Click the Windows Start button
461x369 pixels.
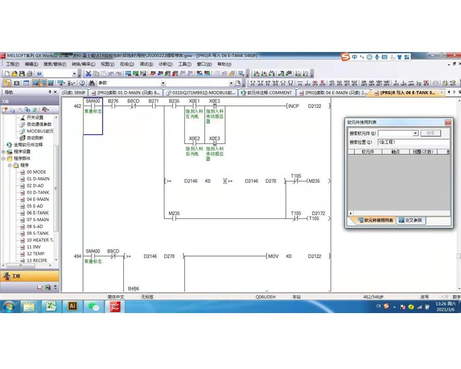tap(9, 307)
